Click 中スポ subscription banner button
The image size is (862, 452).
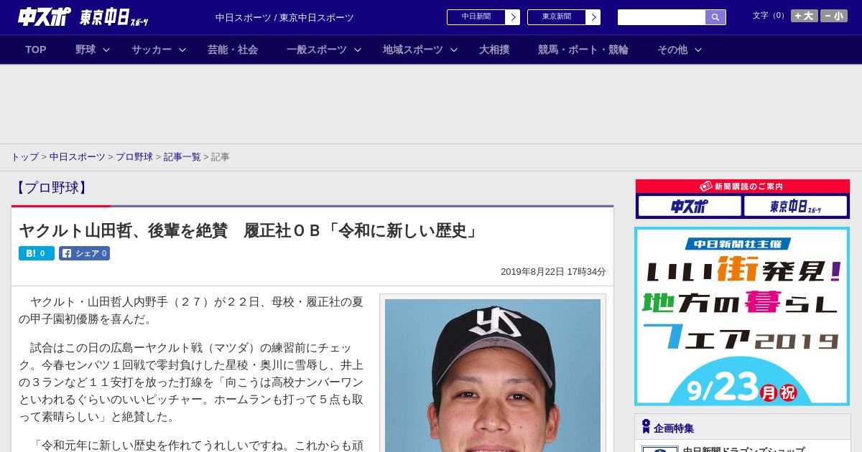690,207
